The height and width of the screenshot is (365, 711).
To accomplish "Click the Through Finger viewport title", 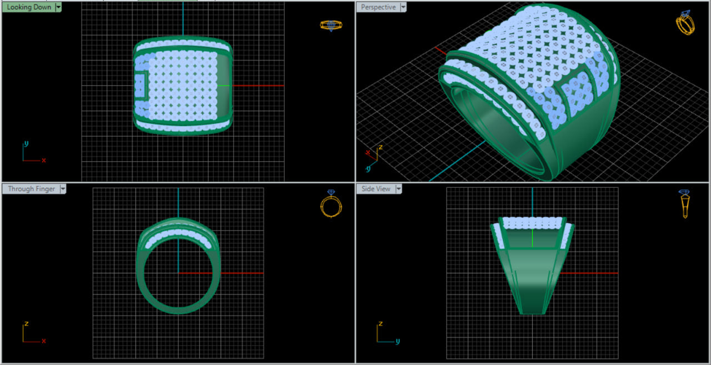I will coord(31,189).
